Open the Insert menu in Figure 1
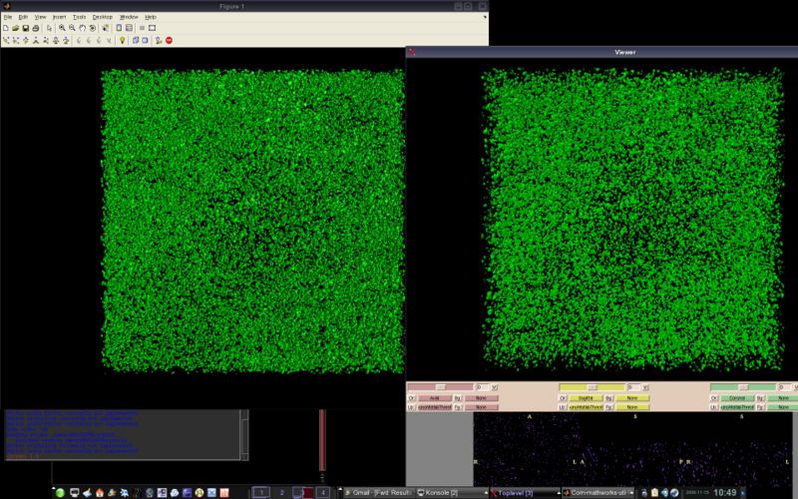The width and height of the screenshot is (798, 499). click(x=59, y=17)
